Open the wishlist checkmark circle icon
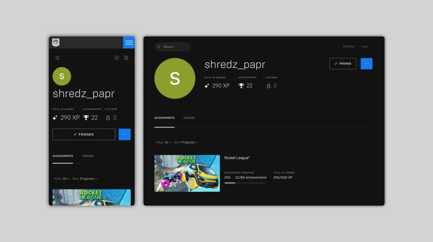Image resolution: width=433 pixels, height=242 pixels. [x=117, y=58]
